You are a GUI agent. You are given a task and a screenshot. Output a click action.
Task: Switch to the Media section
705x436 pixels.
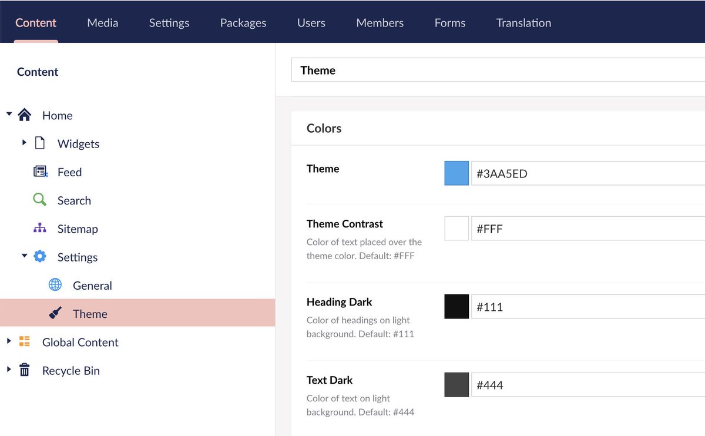pyautogui.click(x=103, y=23)
